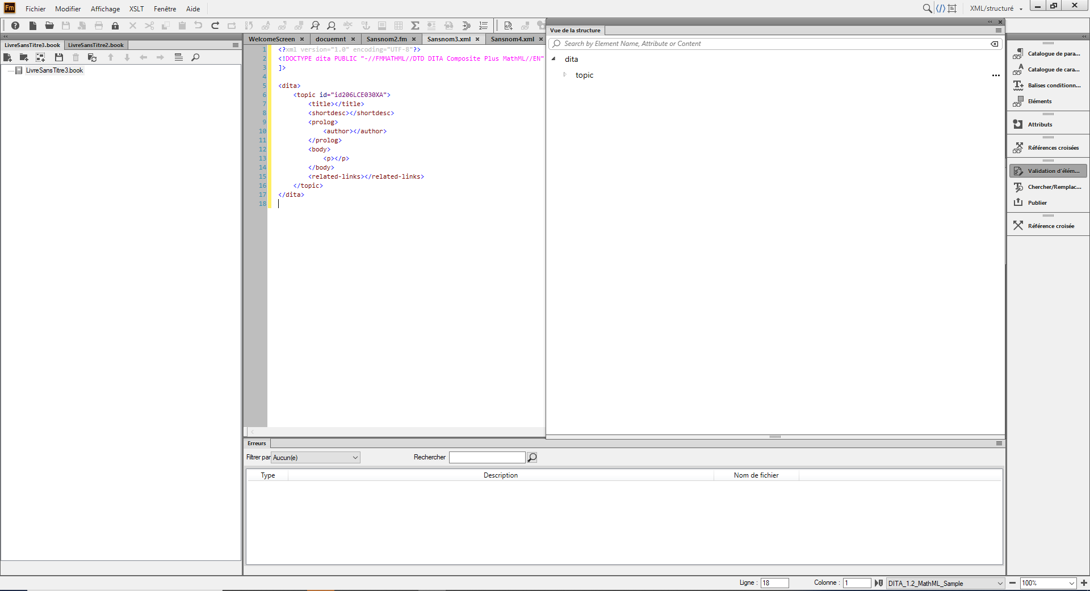1090x591 pixels.
Task: Open the XML/structuré workspace dropdown
Action: [x=996, y=9]
